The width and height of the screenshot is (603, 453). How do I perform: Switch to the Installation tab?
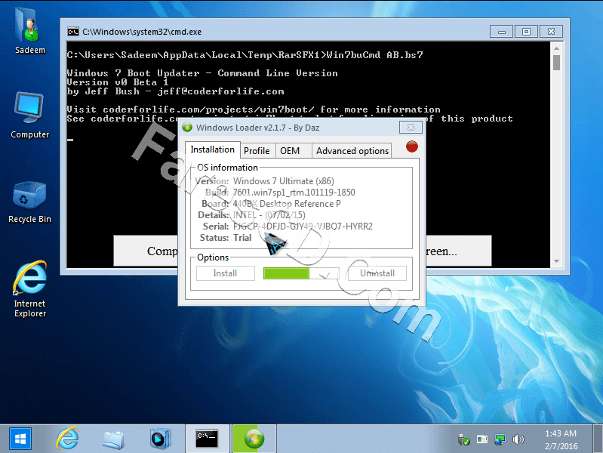pyautogui.click(x=212, y=149)
